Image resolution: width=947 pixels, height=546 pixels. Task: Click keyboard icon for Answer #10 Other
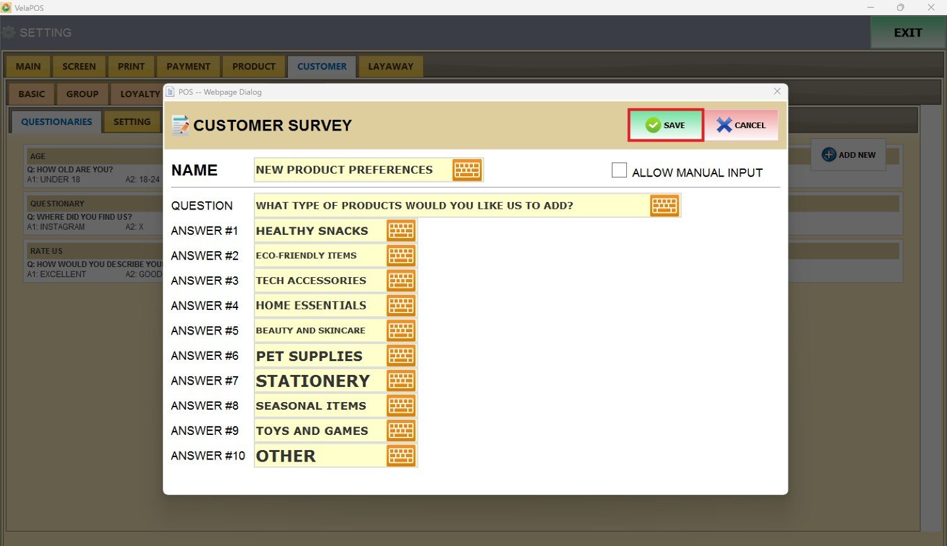click(401, 456)
